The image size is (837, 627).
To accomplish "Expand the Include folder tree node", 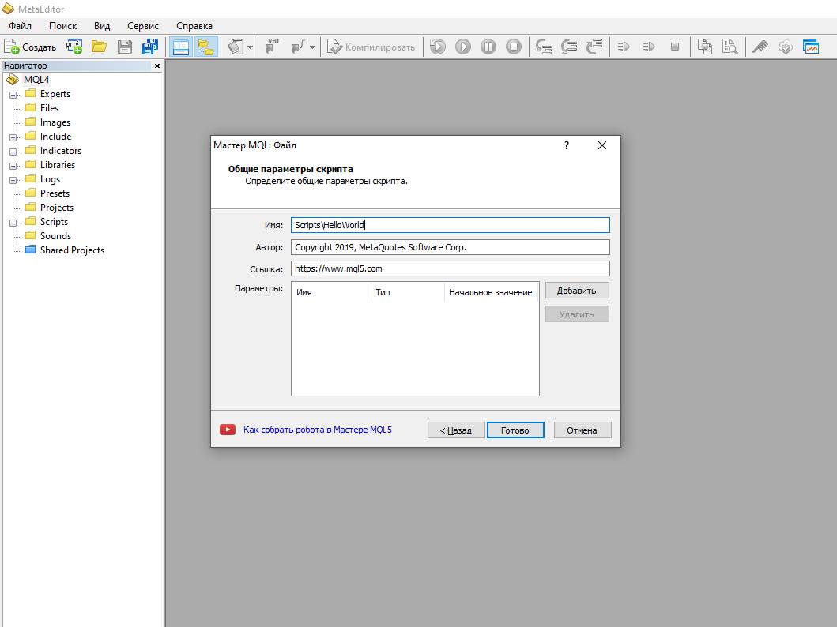I will point(13,137).
